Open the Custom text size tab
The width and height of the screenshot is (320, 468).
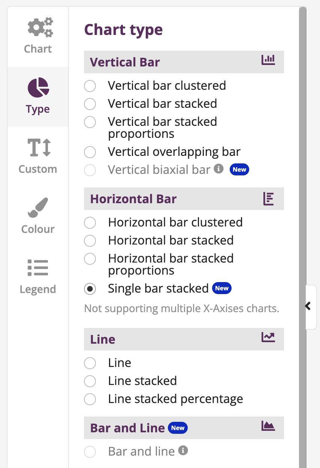tap(38, 157)
